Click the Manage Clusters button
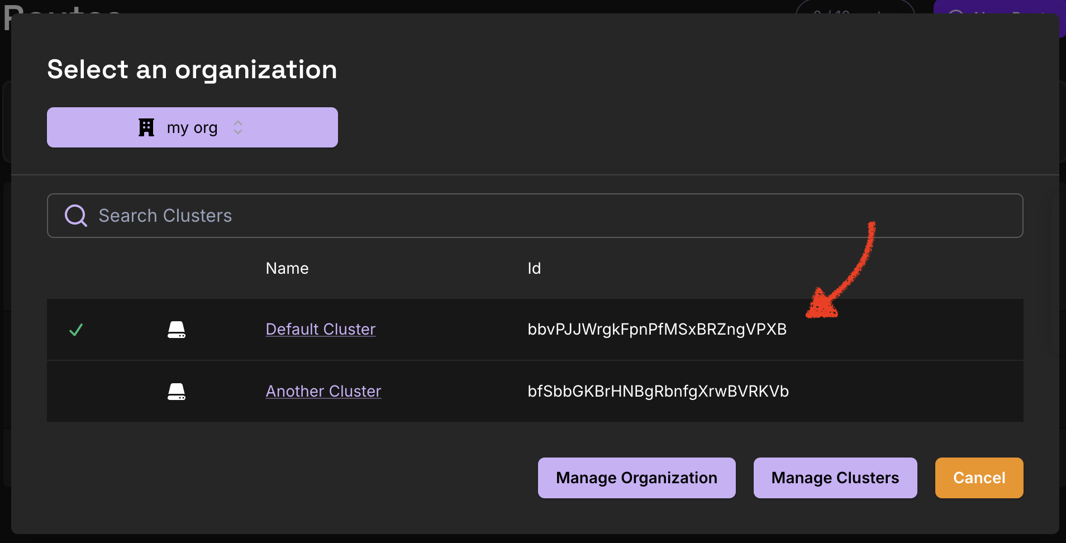 (835, 478)
